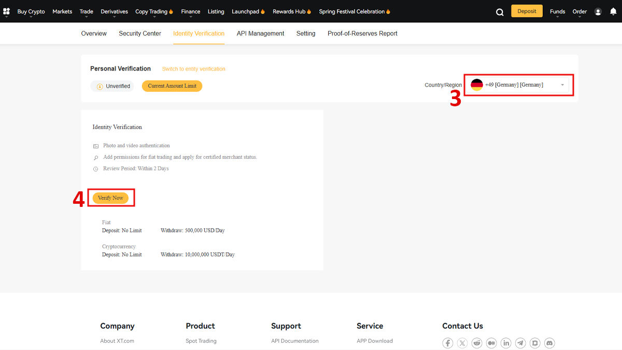This screenshot has height=350, width=622.
Task: Click the search magnifier icon
Action: pyautogui.click(x=500, y=12)
